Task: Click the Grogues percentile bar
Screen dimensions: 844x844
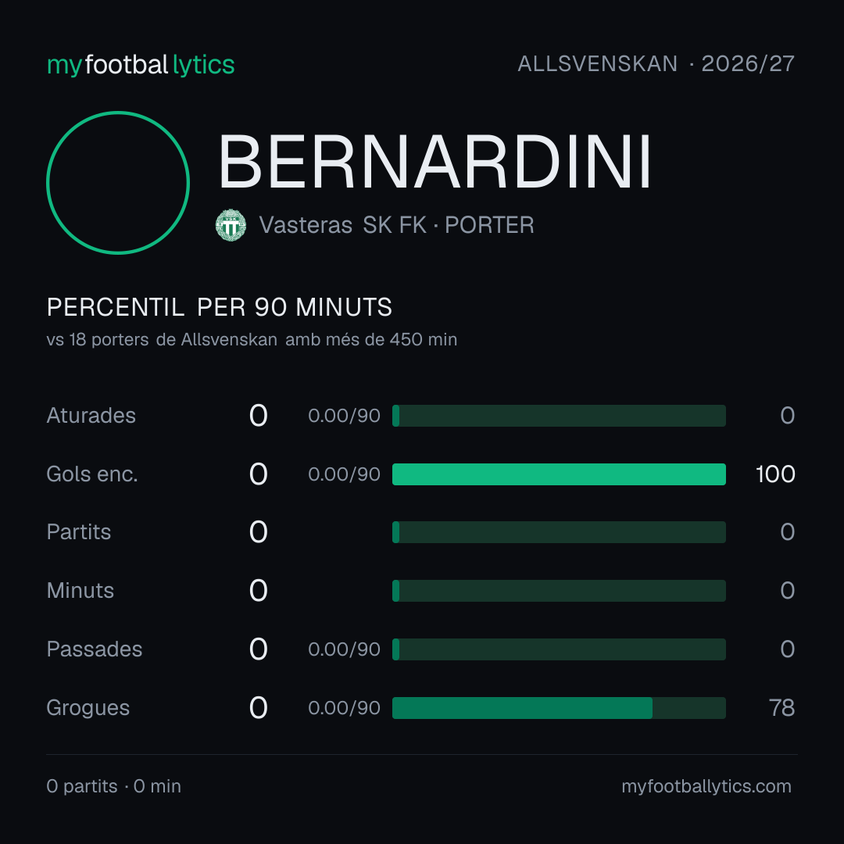Action: [x=559, y=708]
